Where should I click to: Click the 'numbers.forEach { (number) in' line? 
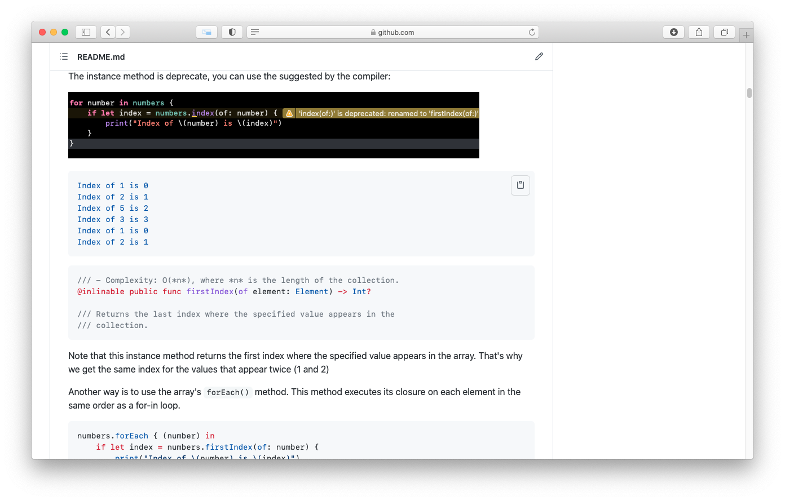tap(146, 436)
